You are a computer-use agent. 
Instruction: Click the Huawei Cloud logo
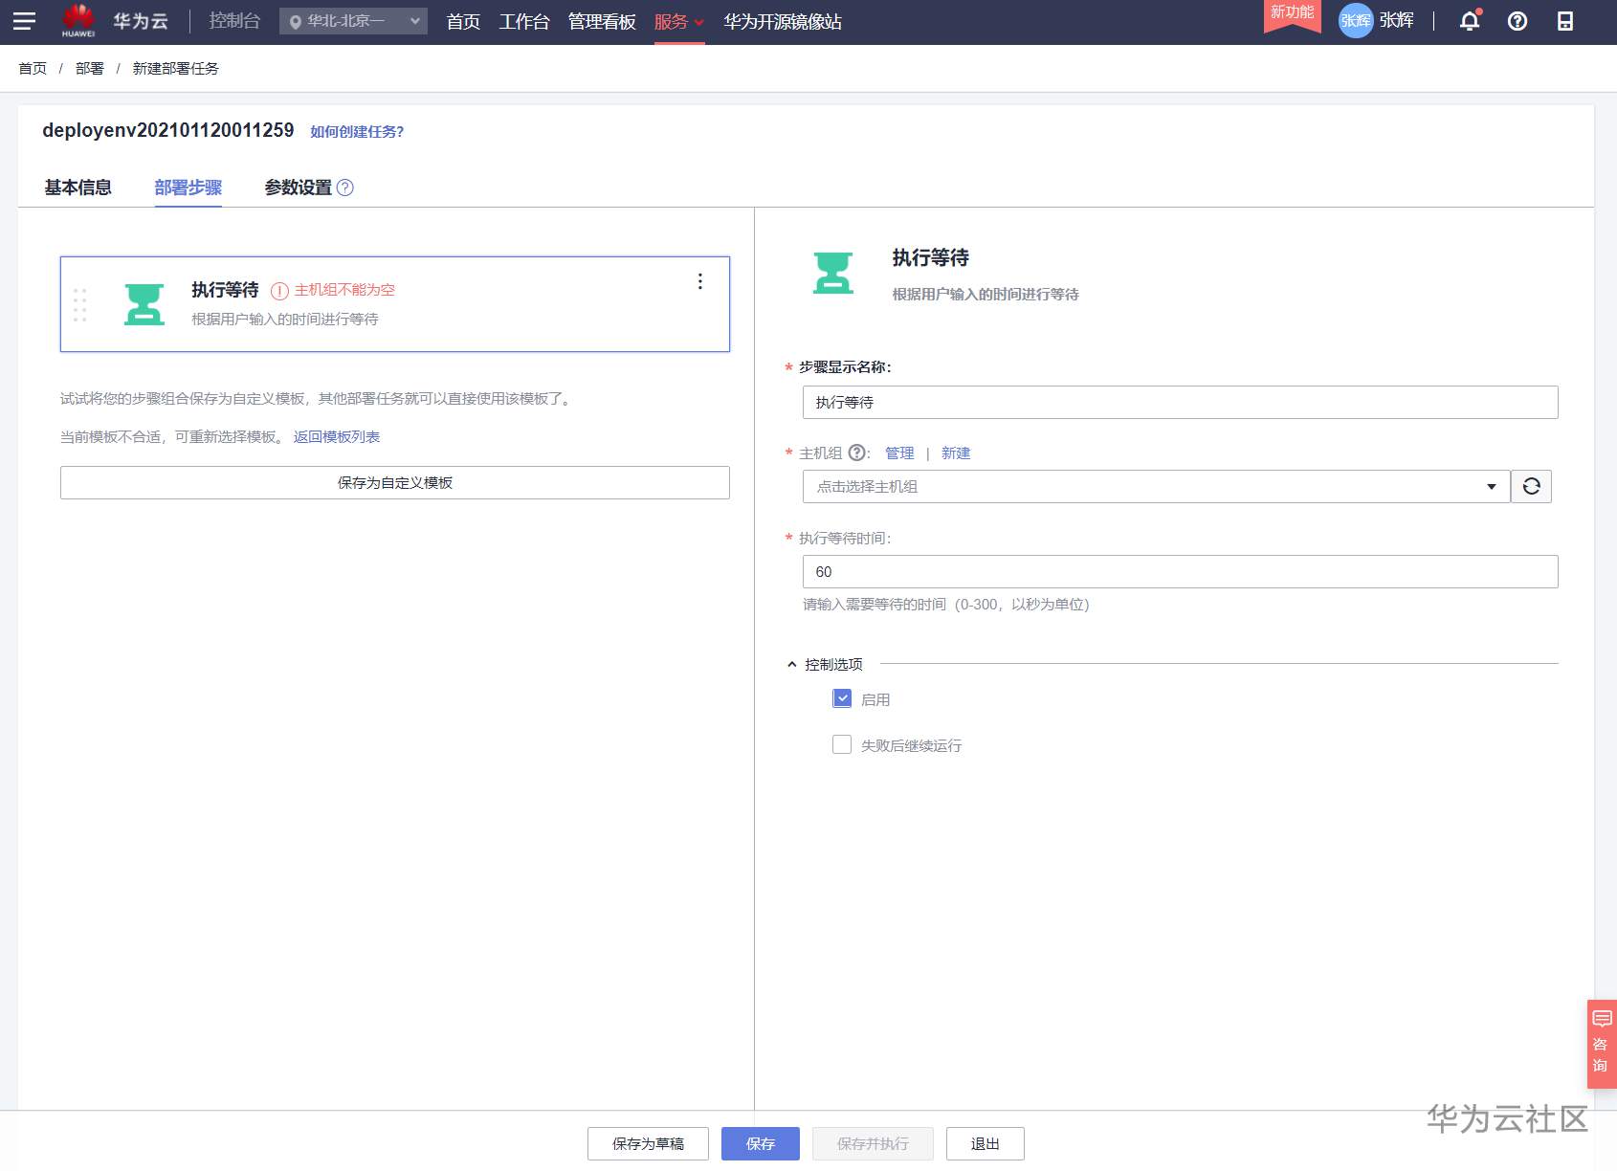(115, 21)
